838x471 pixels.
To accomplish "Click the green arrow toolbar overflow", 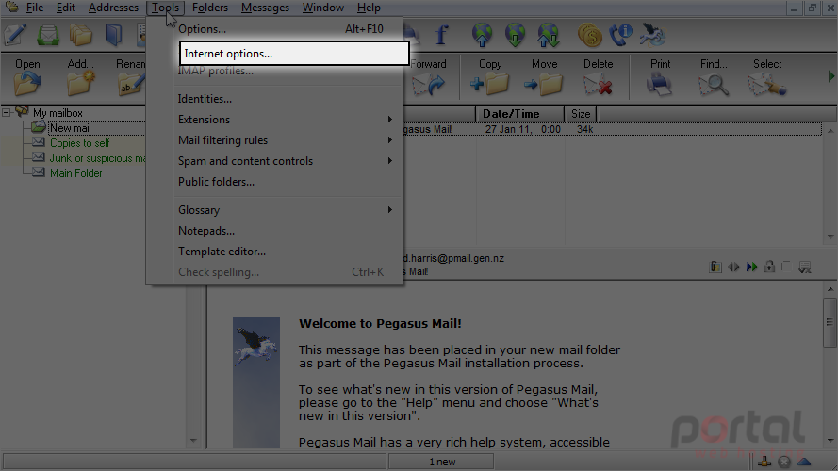I will pyautogui.click(x=831, y=76).
